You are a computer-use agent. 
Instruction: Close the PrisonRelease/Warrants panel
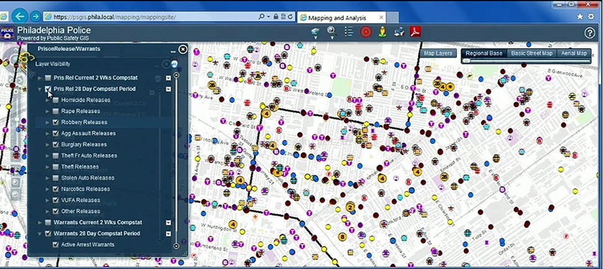coord(183,49)
